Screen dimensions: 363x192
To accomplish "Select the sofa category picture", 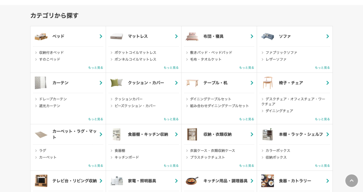I will [x=267, y=36].
